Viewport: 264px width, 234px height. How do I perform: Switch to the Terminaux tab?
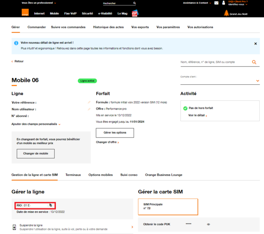(x=73, y=175)
